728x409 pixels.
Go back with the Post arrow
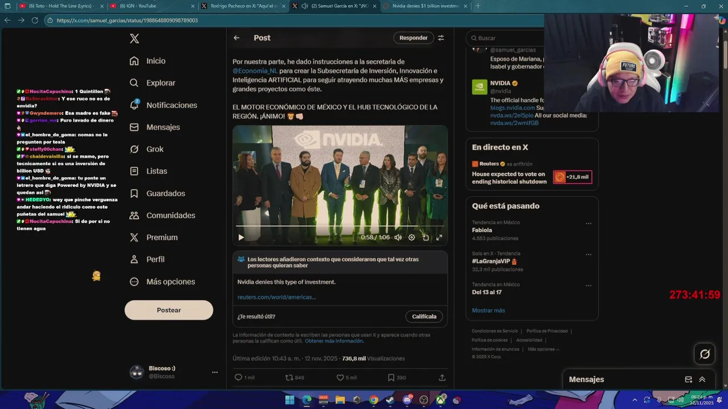237,38
